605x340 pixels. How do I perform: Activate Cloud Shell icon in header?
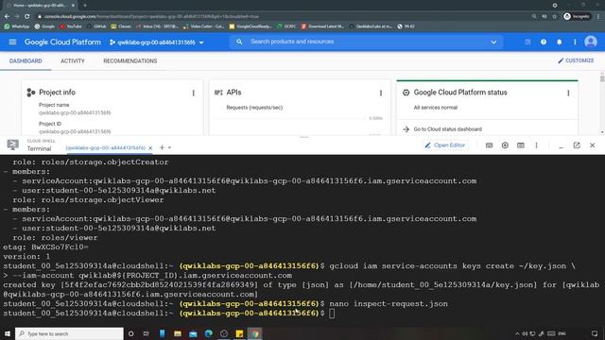tap(527, 42)
